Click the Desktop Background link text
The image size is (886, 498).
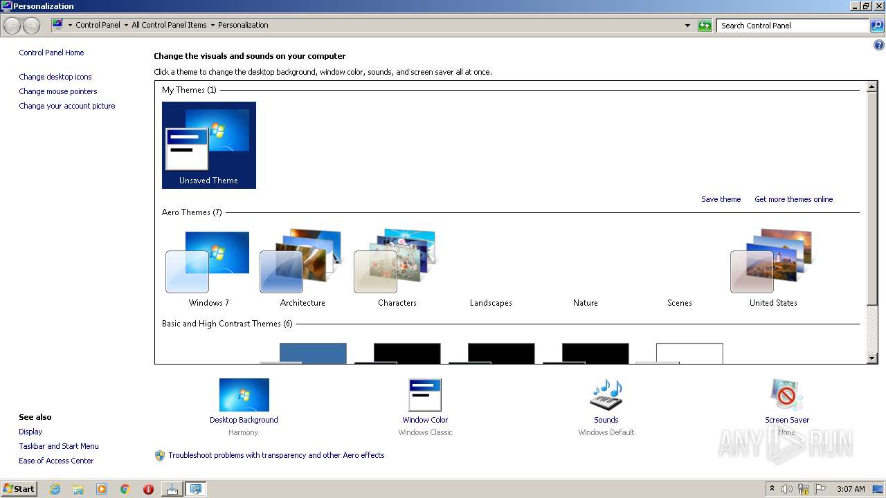click(x=244, y=420)
